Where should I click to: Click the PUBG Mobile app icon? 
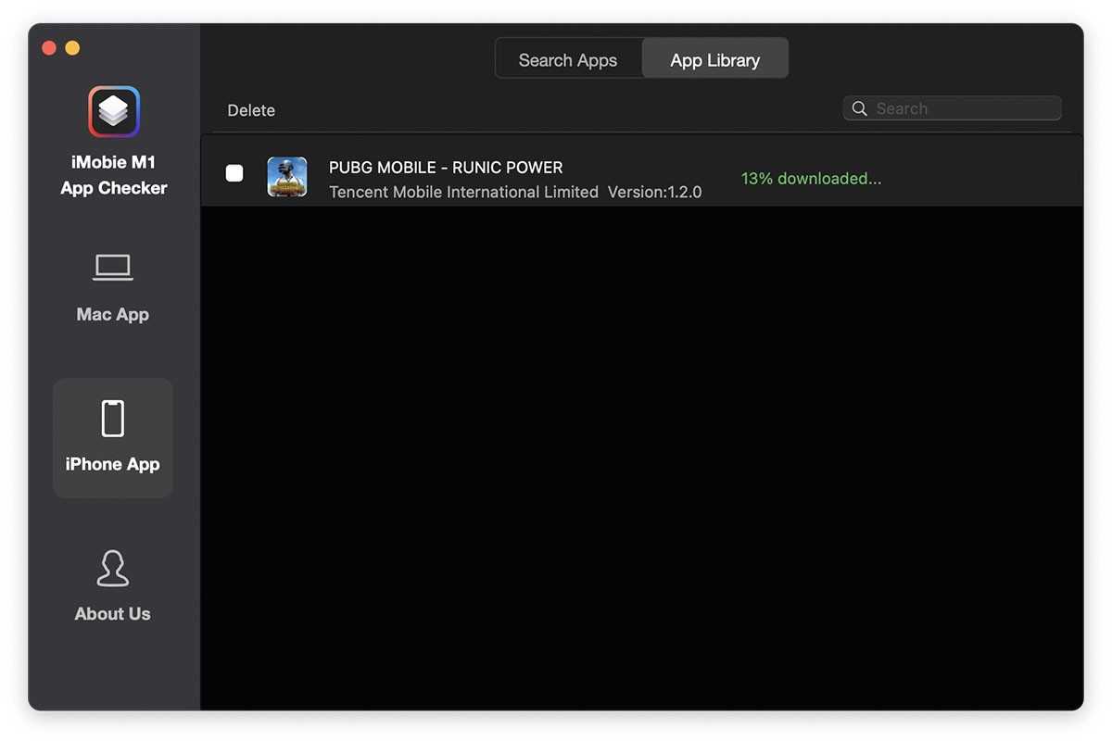tap(287, 177)
